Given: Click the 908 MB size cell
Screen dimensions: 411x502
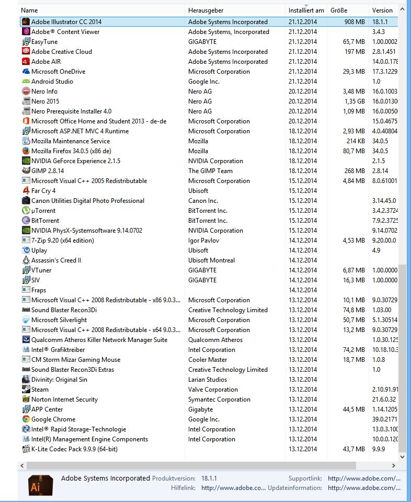Looking at the screenshot, I should pos(355,22).
